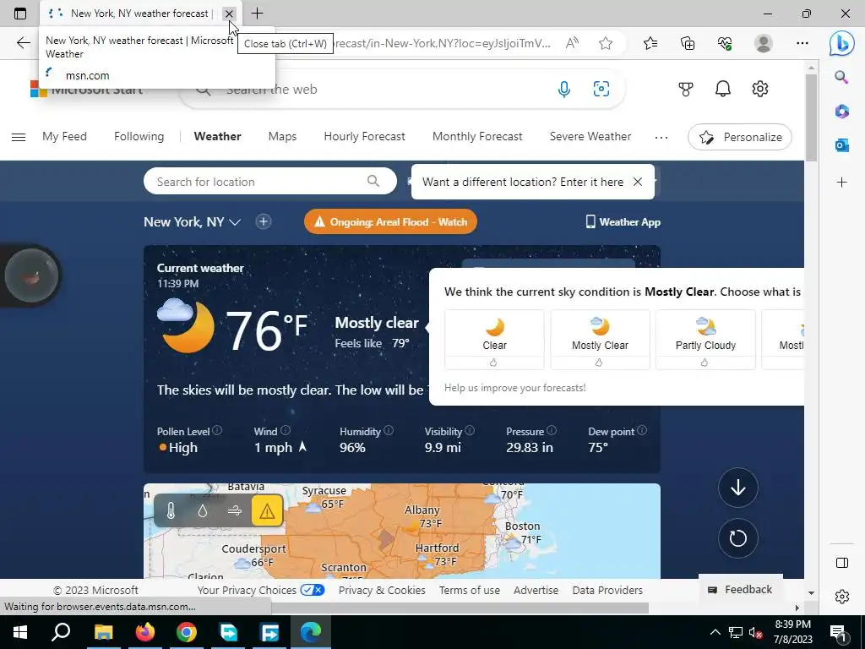The image size is (865, 649).
Task: Click the Personalize button
Action: pos(740,137)
